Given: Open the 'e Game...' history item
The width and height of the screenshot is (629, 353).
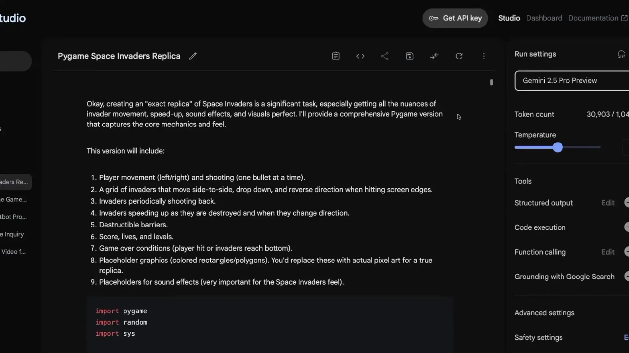Looking at the screenshot, I should click(13, 199).
